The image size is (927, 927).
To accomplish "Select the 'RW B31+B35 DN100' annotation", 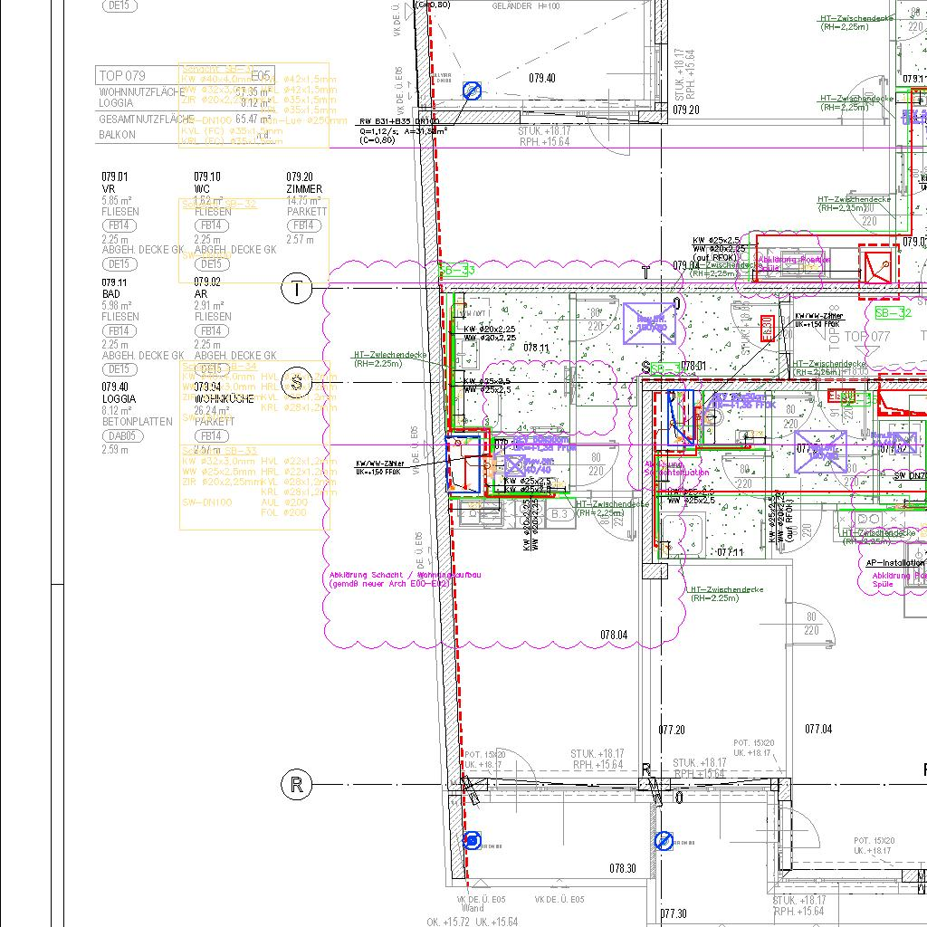I will 398,120.
